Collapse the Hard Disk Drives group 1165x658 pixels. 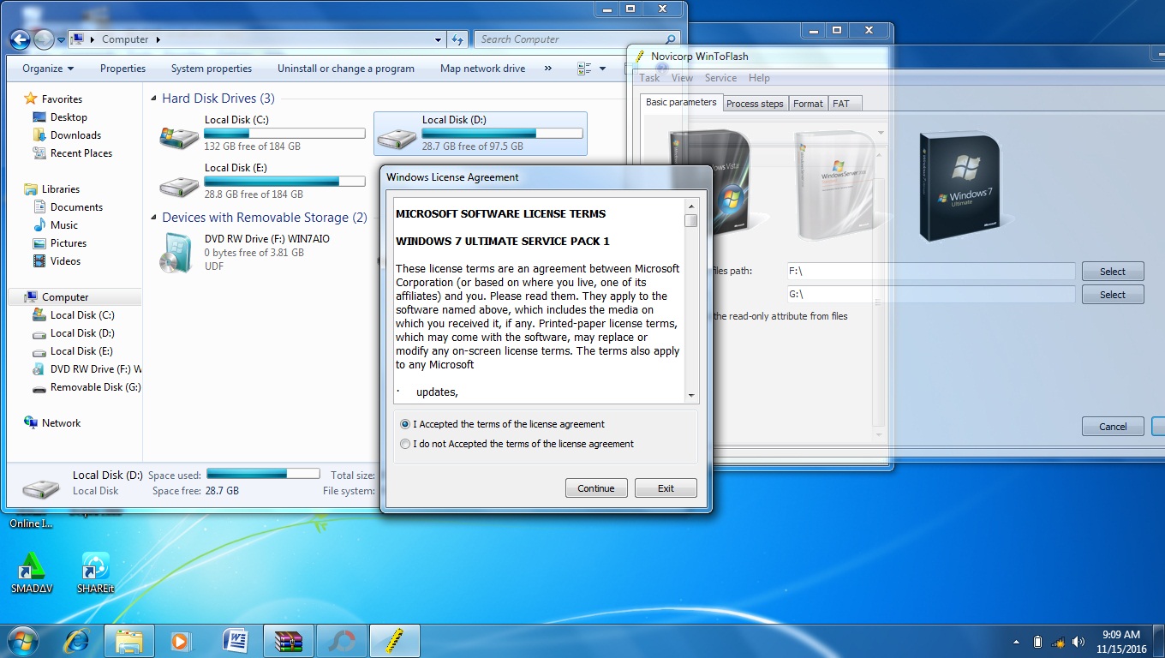pyautogui.click(x=154, y=99)
